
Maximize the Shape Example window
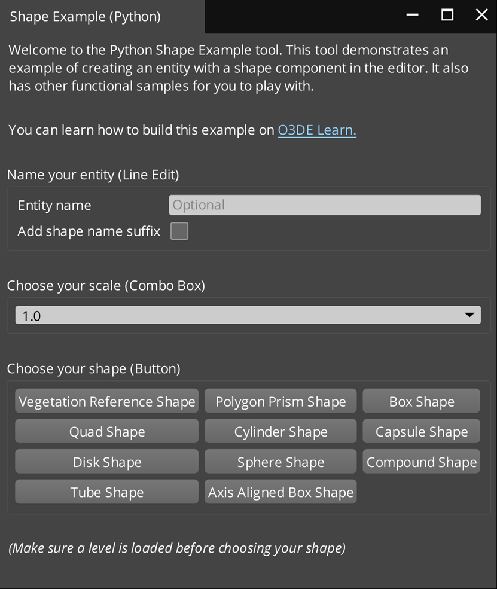click(447, 16)
